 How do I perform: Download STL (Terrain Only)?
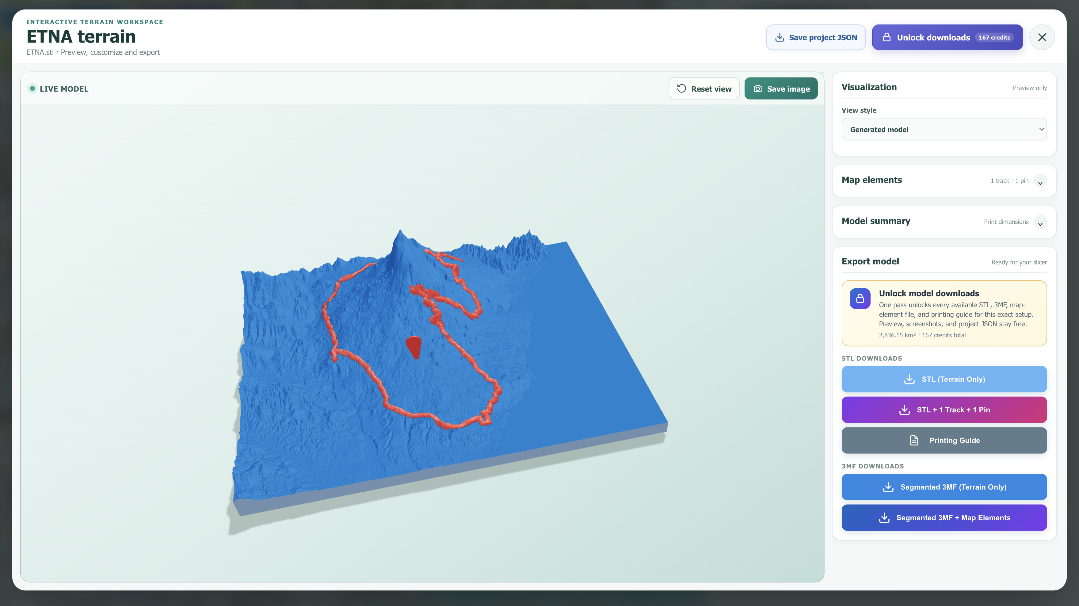(x=944, y=379)
